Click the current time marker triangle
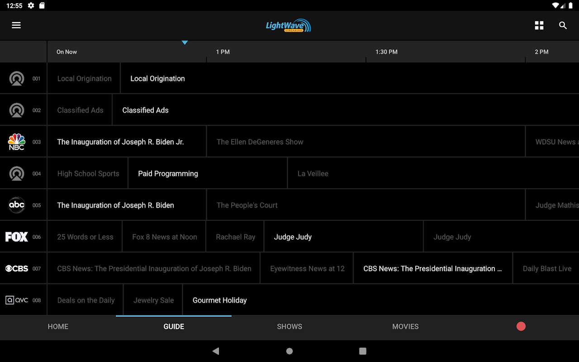579x362 pixels. click(x=185, y=43)
